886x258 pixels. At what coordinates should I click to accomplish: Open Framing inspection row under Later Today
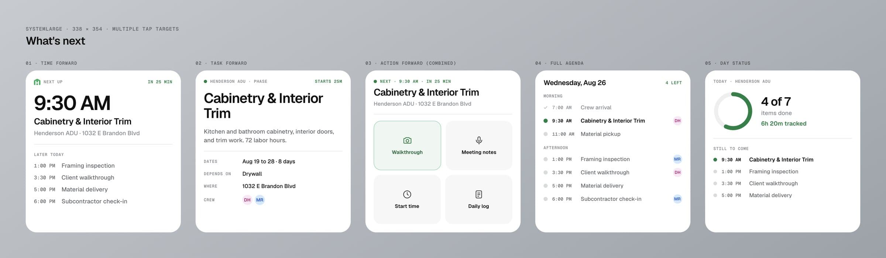(x=103, y=166)
